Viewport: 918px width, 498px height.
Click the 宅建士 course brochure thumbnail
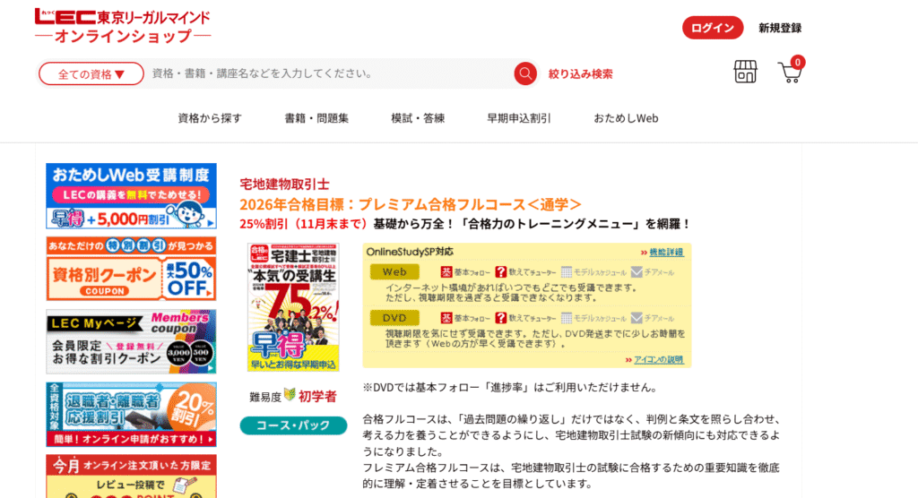[294, 307]
